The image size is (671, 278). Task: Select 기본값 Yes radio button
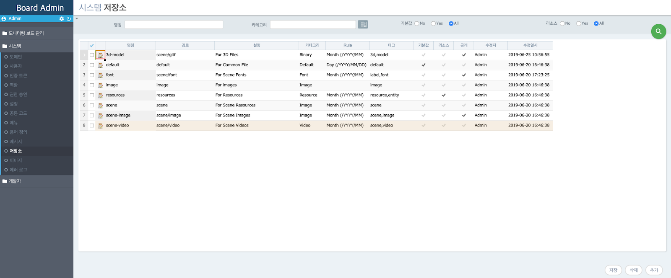click(x=433, y=23)
